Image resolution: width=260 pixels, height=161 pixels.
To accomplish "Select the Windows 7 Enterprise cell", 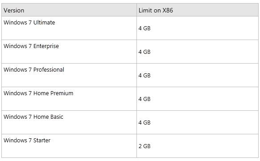I will 69,52.
